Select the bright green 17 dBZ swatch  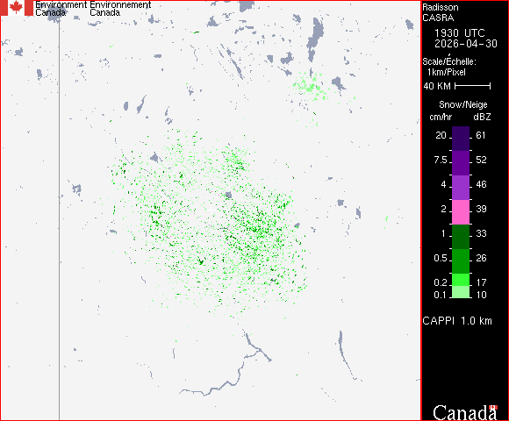pyautogui.click(x=461, y=280)
